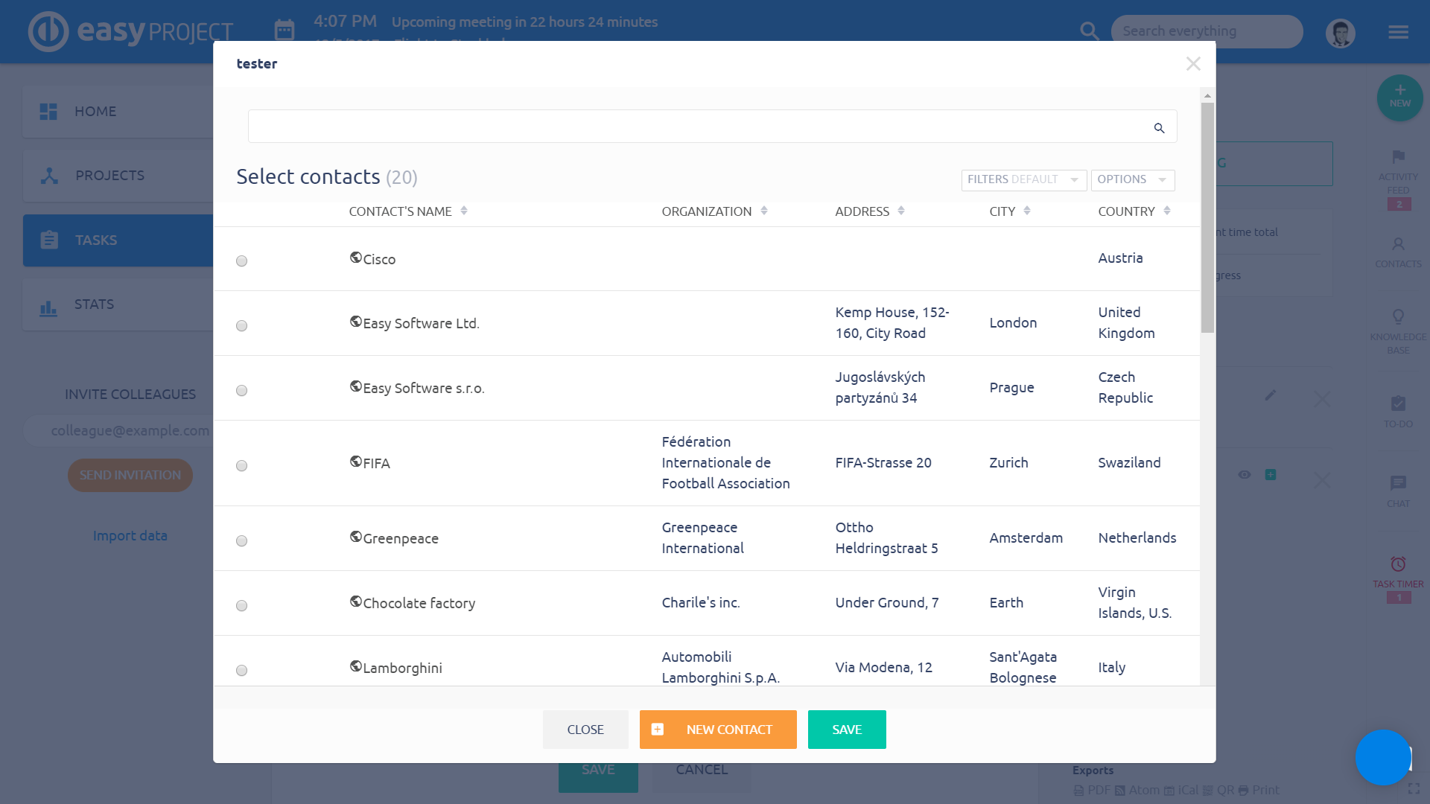Select the Greenpeace contact radio button

click(x=241, y=541)
